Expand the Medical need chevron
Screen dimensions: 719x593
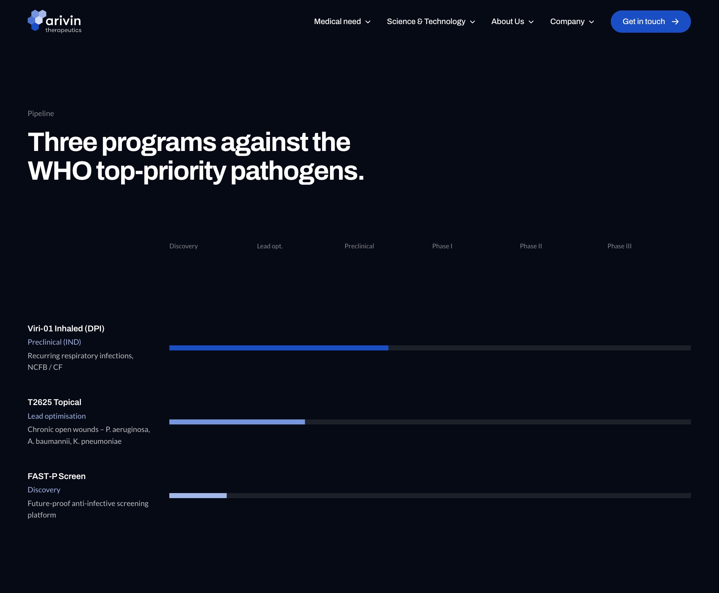click(x=368, y=22)
